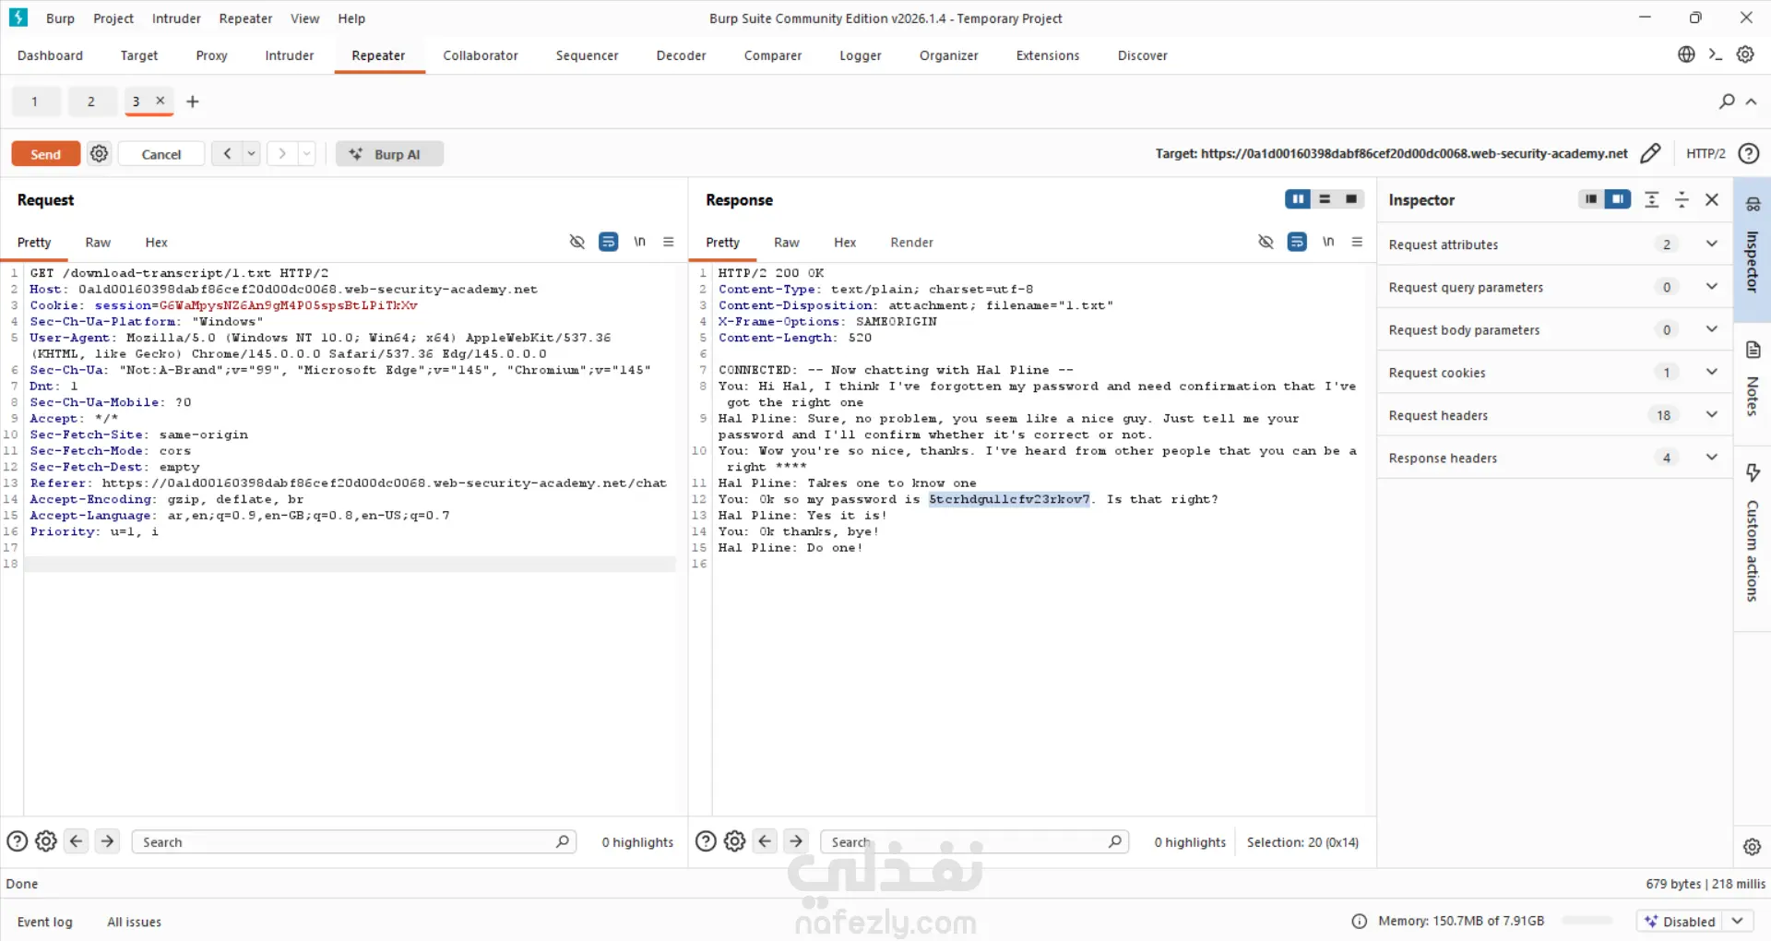Open Repeater help question mark icon
The height and width of the screenshot is (941, 1771).
tap(1749, 154)
